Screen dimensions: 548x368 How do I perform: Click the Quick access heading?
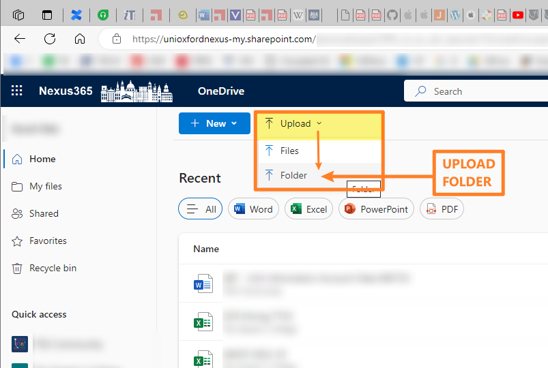pyautogui.click(x=39, y=315)
